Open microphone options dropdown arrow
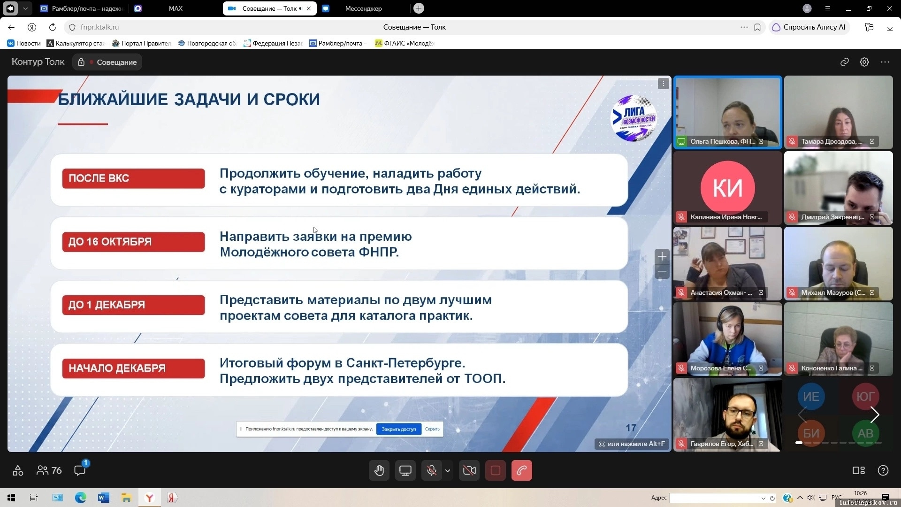This screenshot has width=901, height=507. [x=448, y=470]
